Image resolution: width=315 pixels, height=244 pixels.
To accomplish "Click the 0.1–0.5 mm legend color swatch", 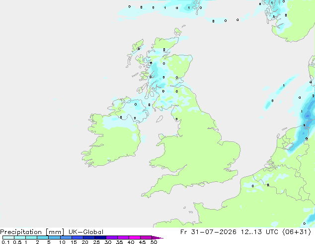I will point(8,238).
